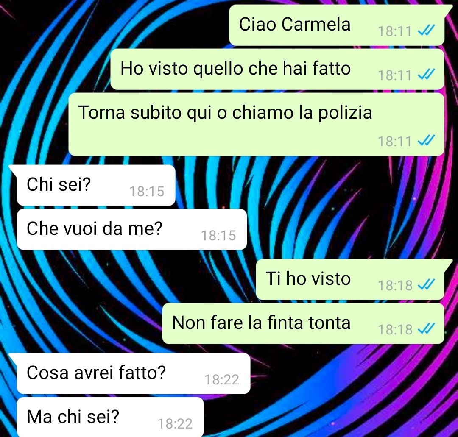Select the 'Che vuoi da me?' message
This screenshot has width=458, height=437.
[132, 229]
